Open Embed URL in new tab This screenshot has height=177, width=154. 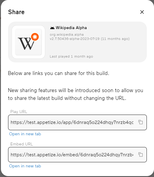tap(25, 166)
